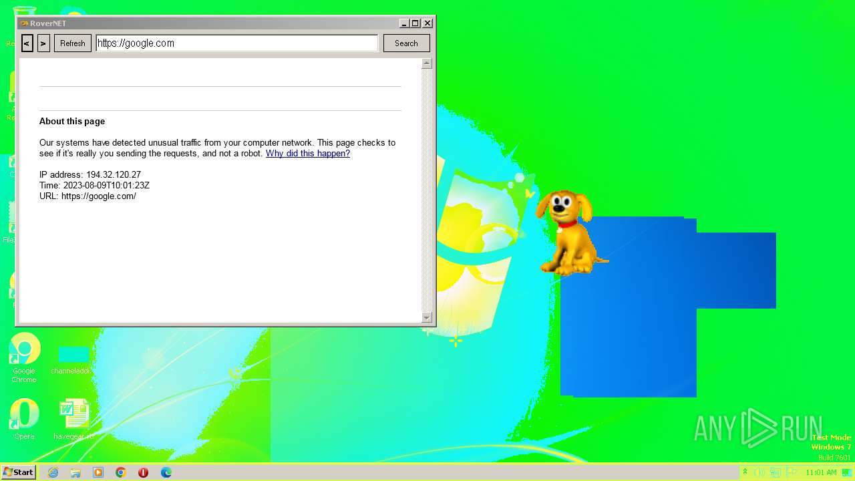The width and height of the screenshot is (855, 481).
Task: Click the 'About this page' heading
Action: tap(72, 122)
